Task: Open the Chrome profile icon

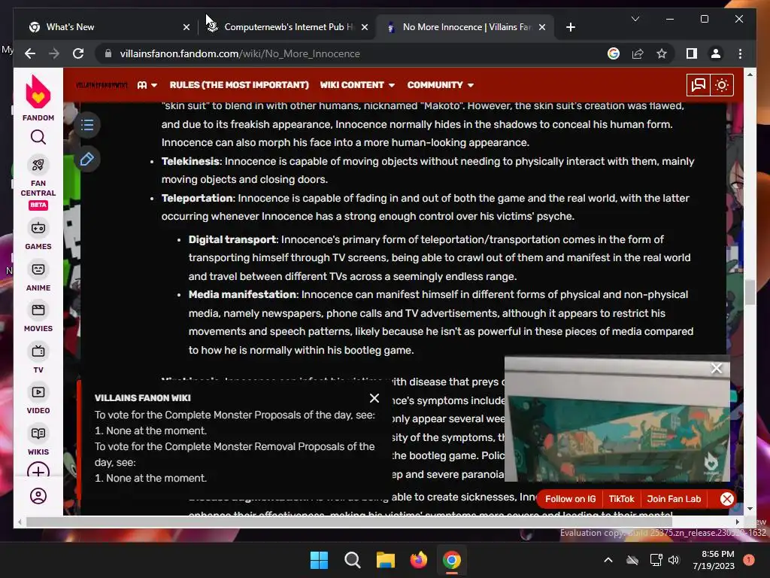Action: 716,53
